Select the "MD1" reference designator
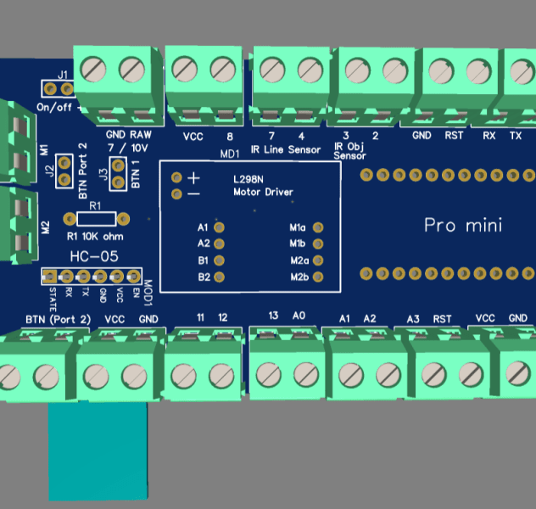The image size is (536, 509). click(229, 154)
